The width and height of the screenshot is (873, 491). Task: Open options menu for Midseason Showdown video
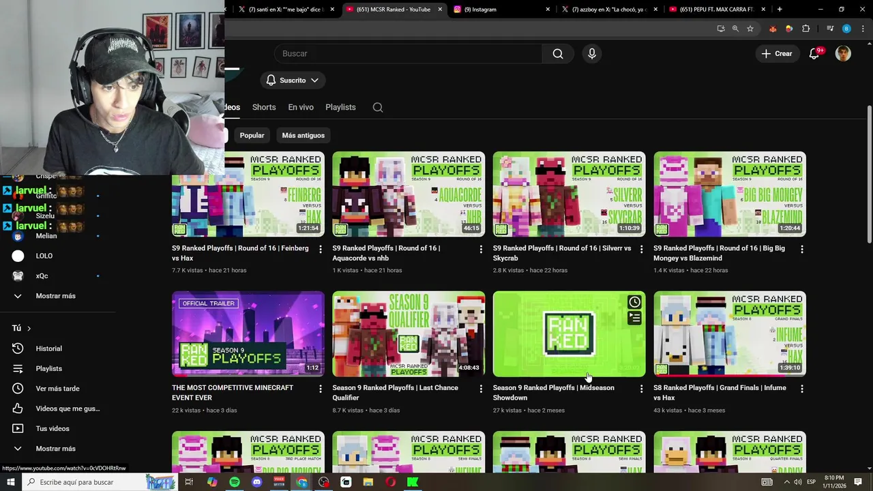point(641,389)
